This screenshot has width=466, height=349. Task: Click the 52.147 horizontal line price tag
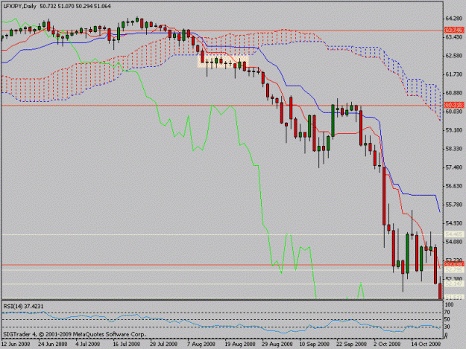click(454, 284)
